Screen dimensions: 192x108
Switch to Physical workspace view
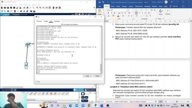click(x=15, y=14)
